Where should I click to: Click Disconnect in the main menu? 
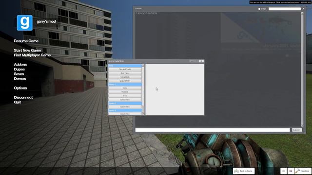tap(23, 97)
